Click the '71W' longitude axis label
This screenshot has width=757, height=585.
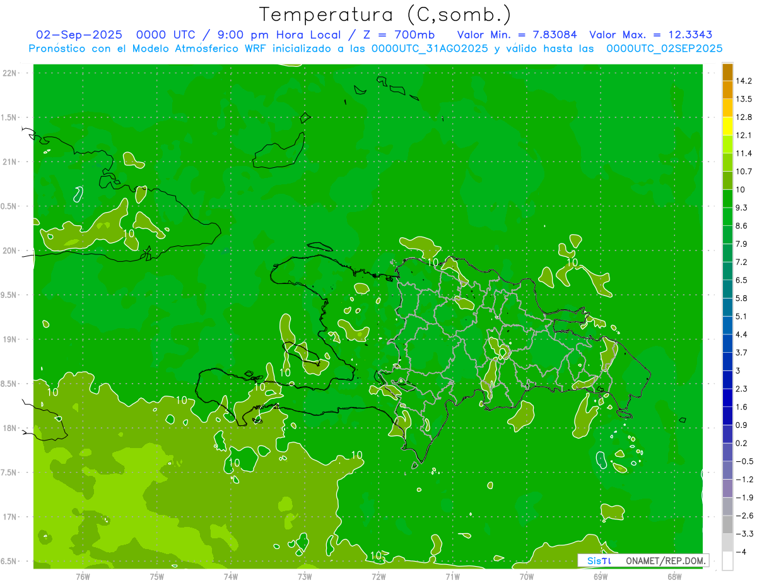(x=452, y=576)
